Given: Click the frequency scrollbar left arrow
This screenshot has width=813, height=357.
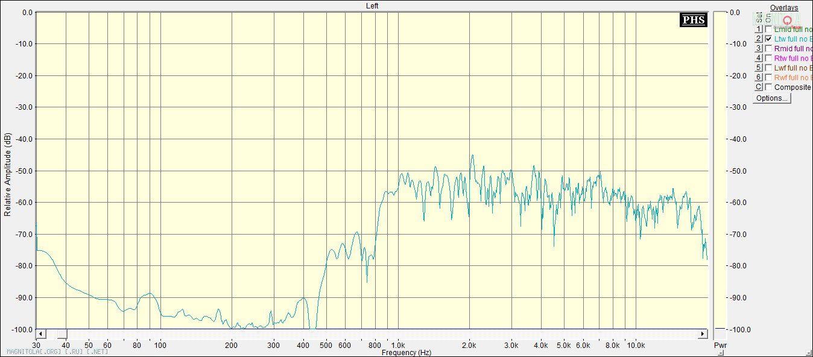Looking at the screenshot, I should (x=40, y=334).
